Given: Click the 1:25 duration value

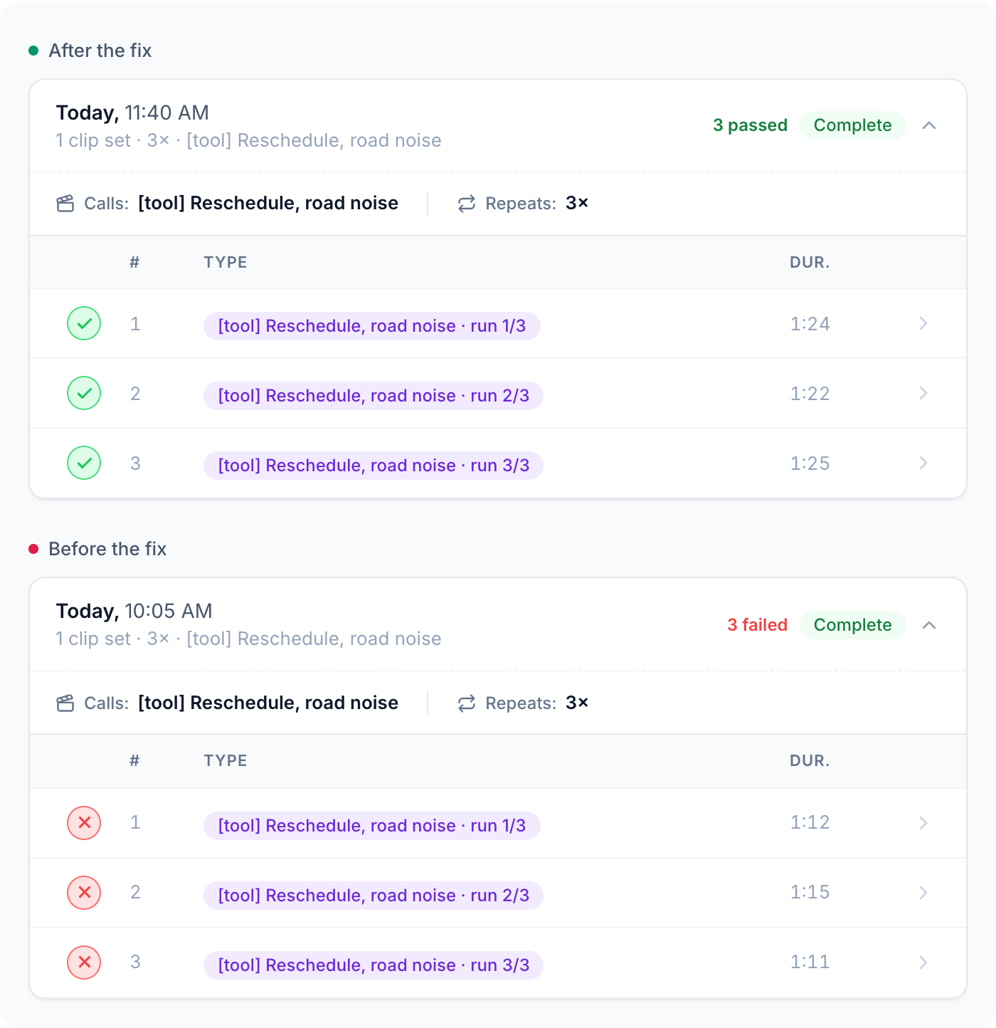Looking at the screenshot, I should (x=810, y=463).
